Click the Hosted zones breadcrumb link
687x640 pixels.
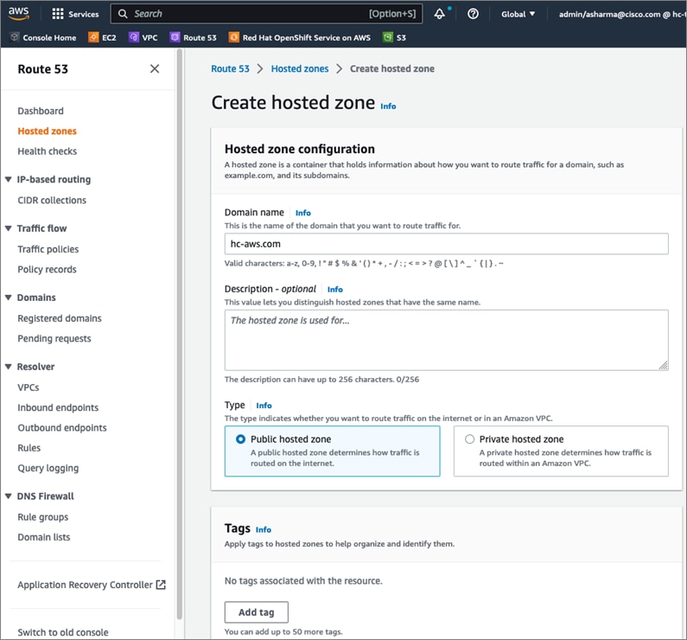pos(300,68)
